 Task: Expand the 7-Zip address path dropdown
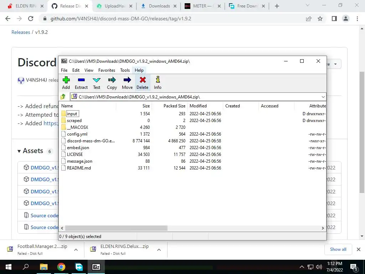[x=323, y=97]
